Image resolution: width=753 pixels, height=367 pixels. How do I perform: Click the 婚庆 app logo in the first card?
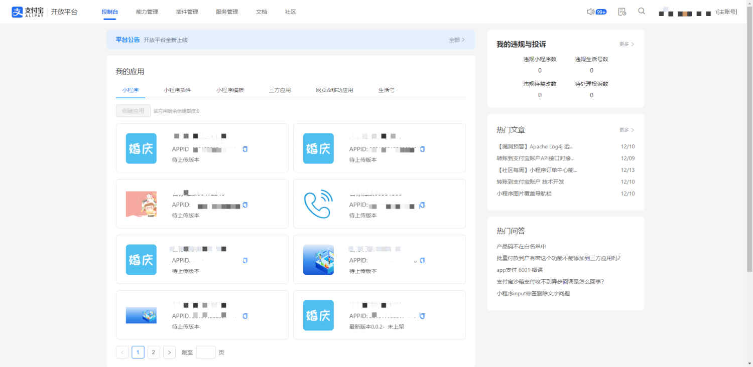[141, 148]
